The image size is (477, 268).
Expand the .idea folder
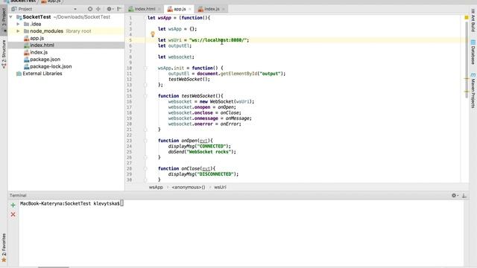pos(18,24)
